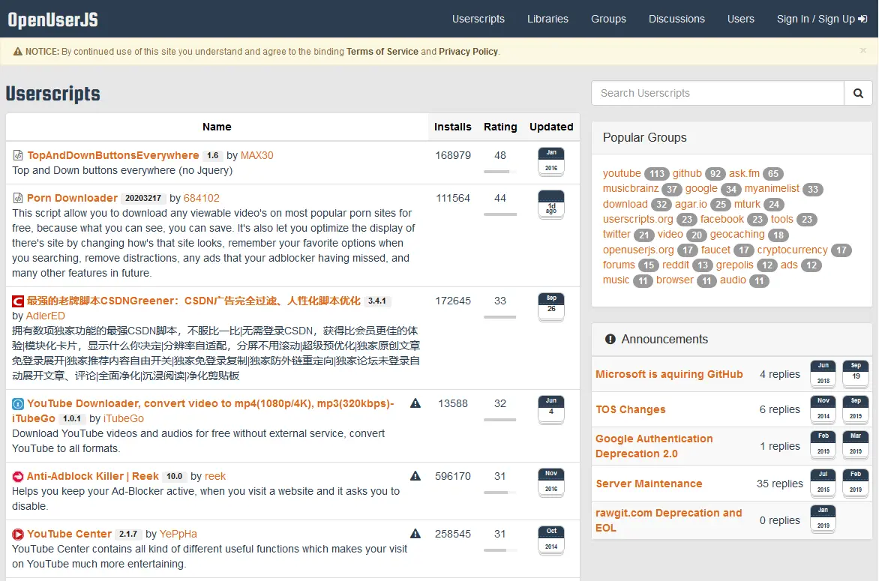Open the Privacy Policy link
This screenshot has width=879, height=581.
coord(468,52)
